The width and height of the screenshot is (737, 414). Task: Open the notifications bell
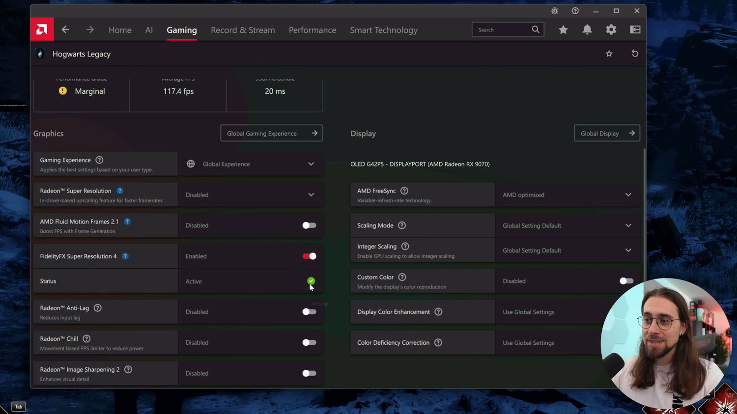(x=587, y=30)
